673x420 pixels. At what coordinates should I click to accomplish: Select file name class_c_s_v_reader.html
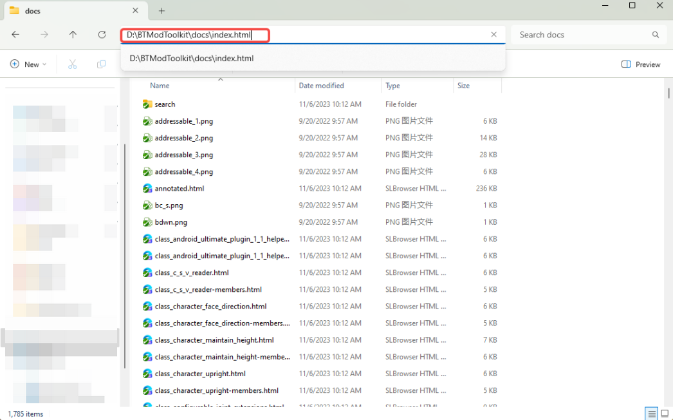point(192,272)
